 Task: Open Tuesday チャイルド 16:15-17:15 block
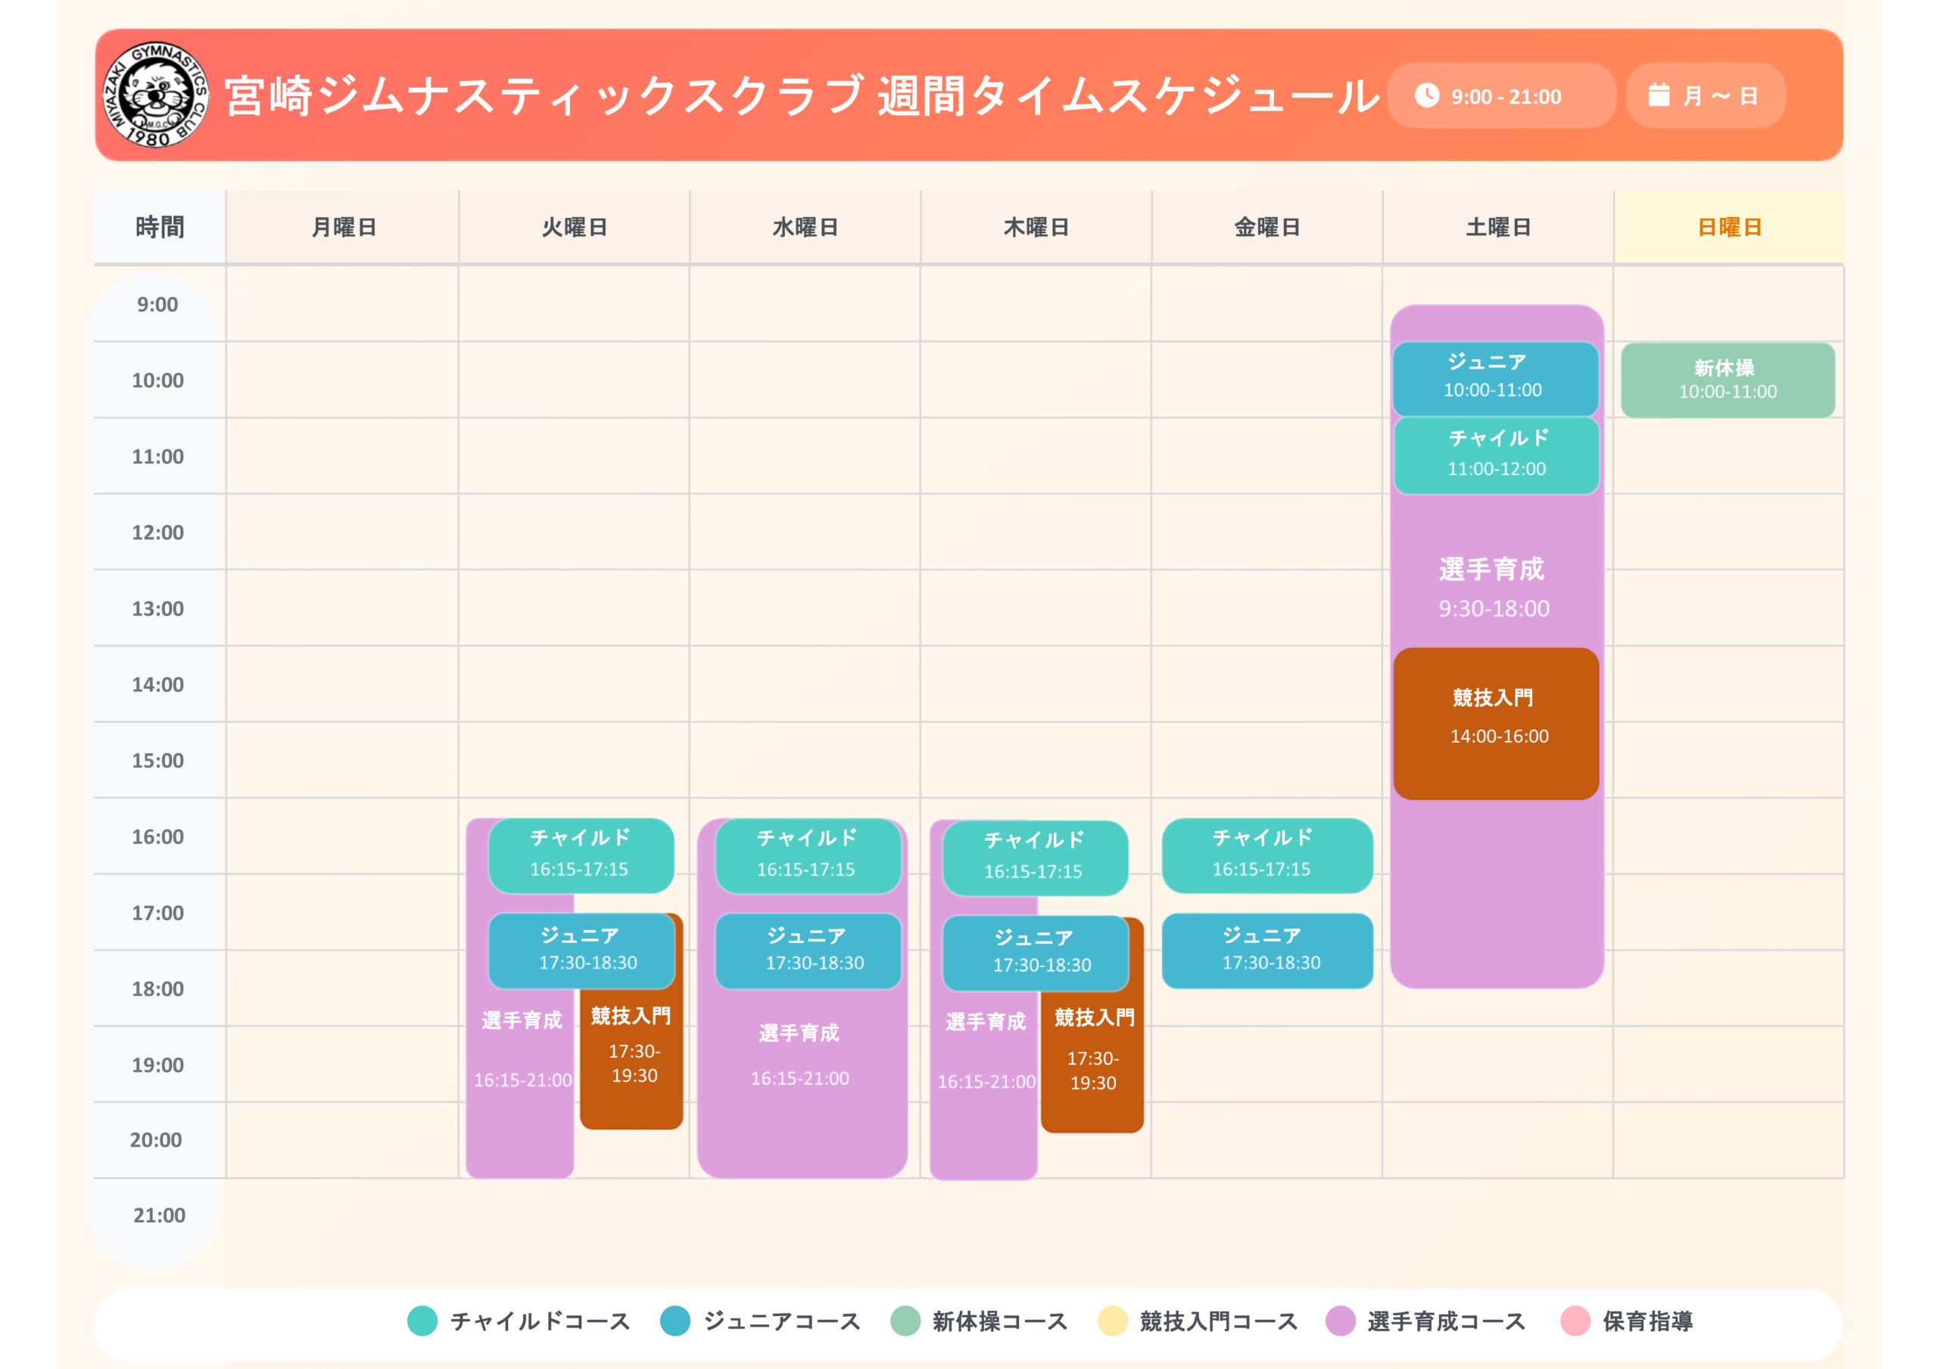(x=581, y=855)
